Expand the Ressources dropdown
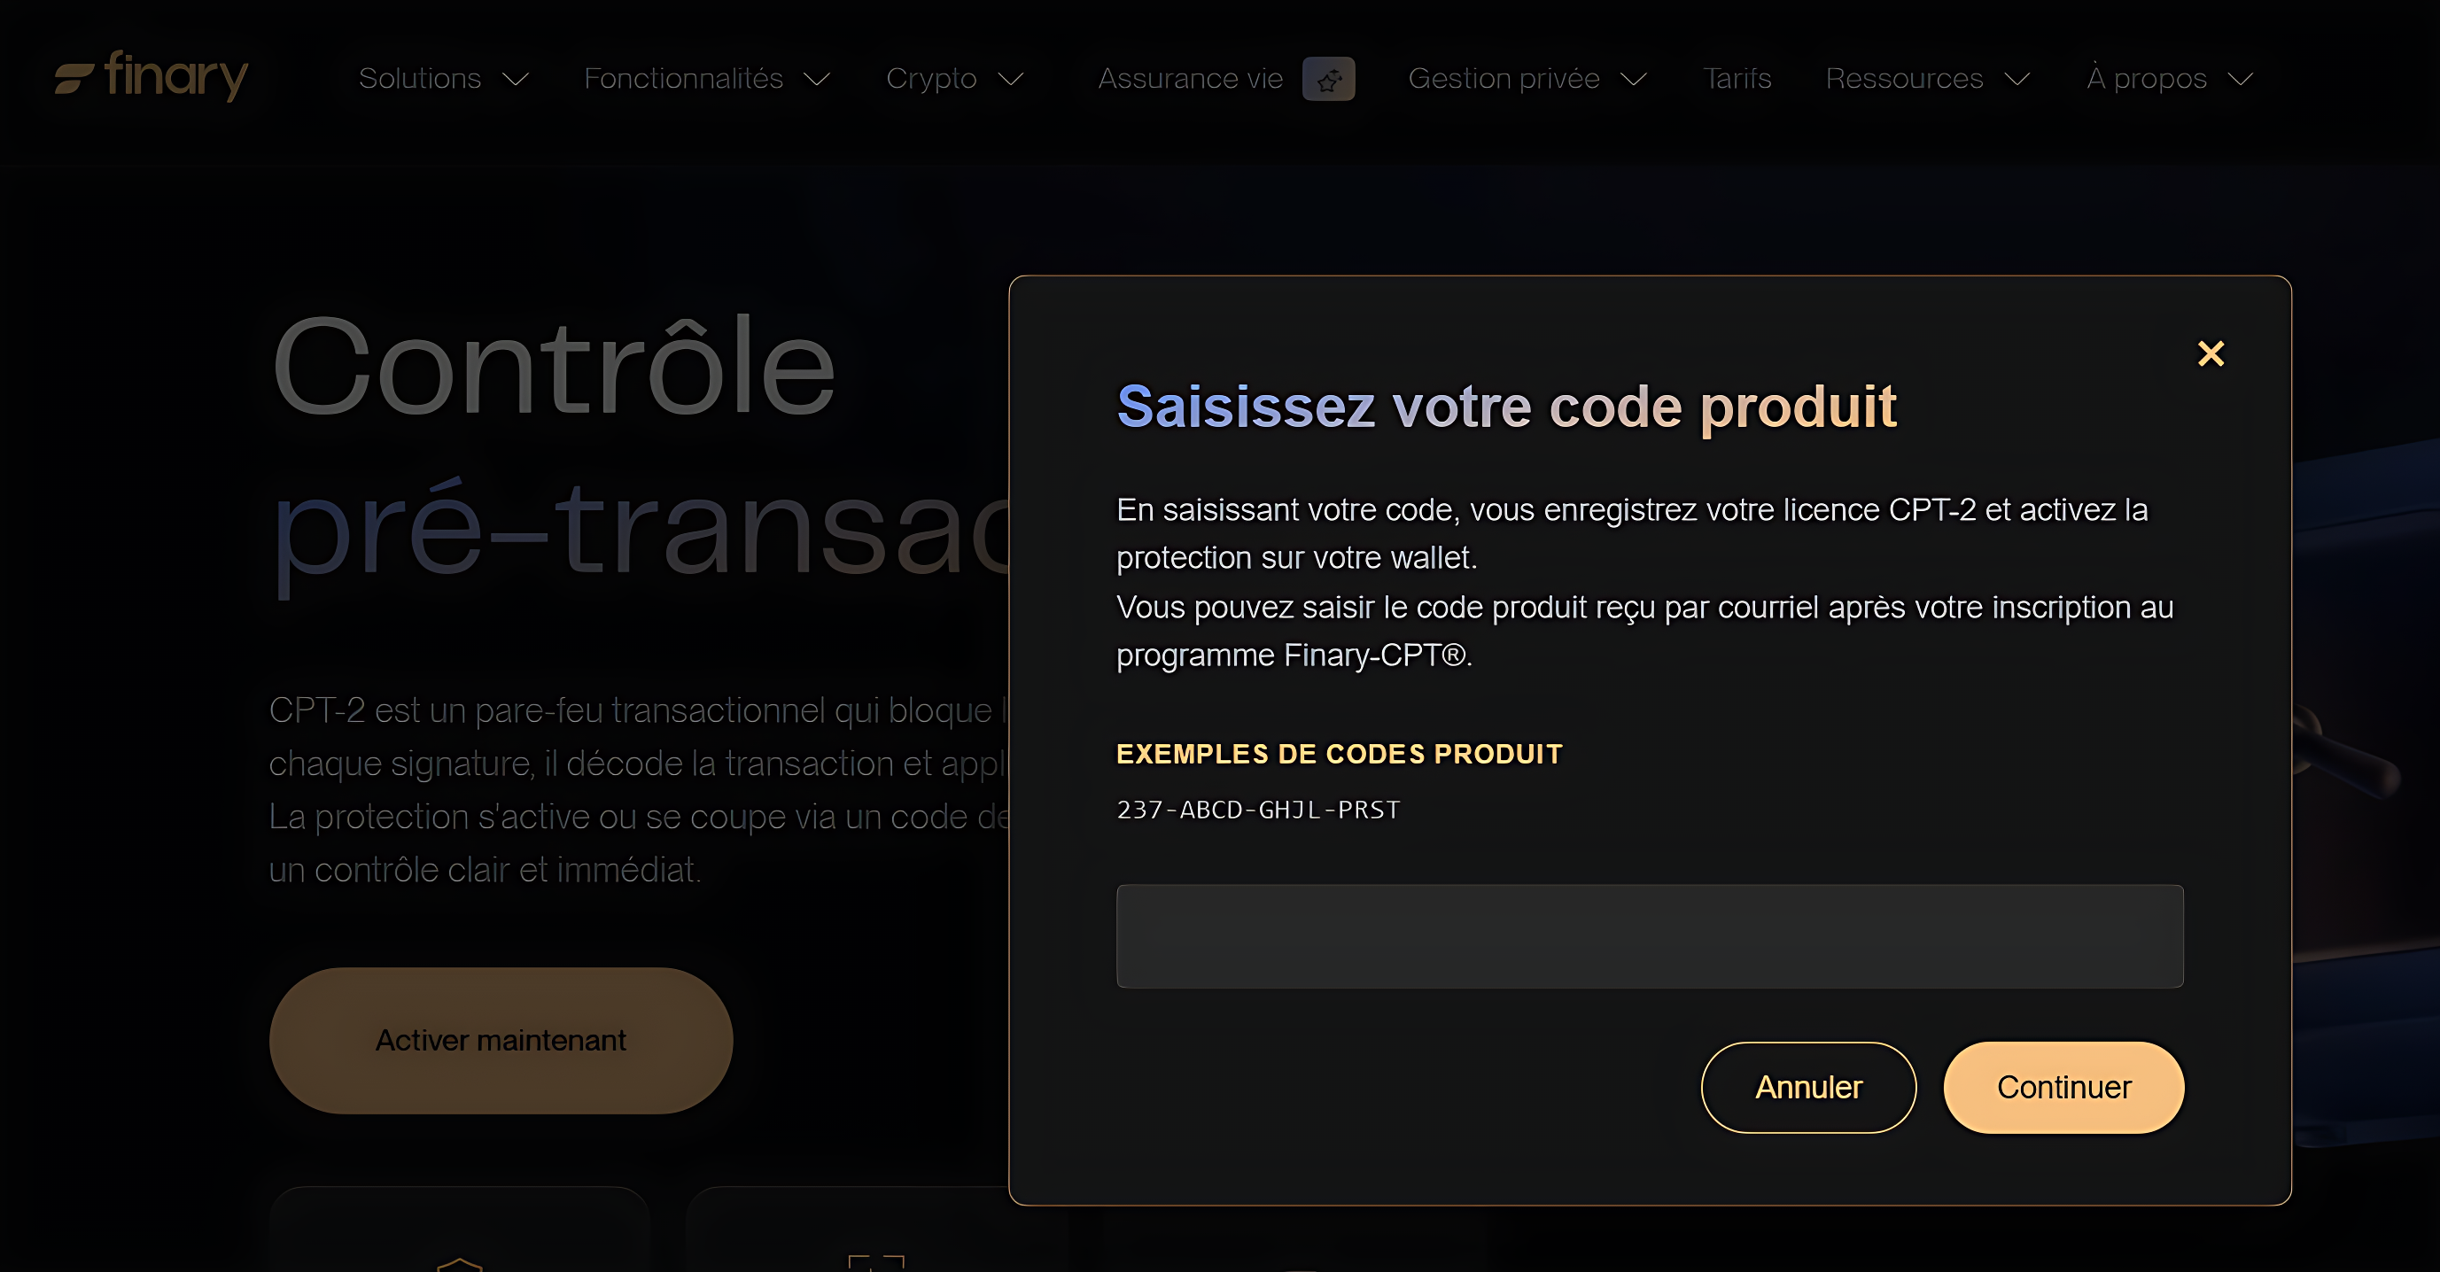This screenshot has height=1272, width=2440. pos(2017,80)
